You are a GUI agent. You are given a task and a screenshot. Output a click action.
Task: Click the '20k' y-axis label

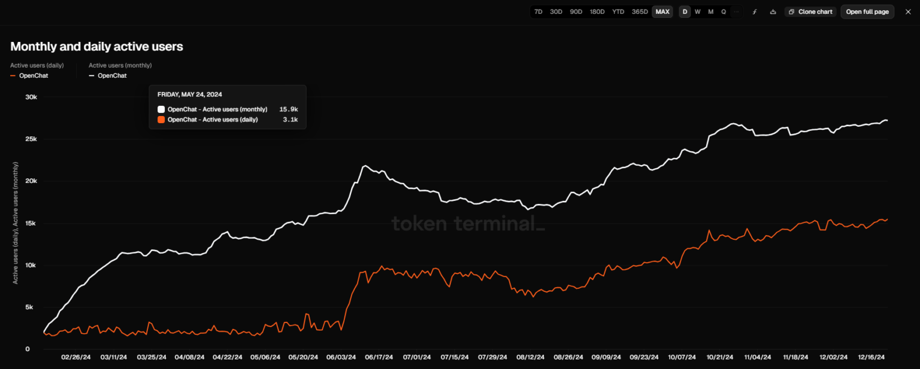pos(31,181)
